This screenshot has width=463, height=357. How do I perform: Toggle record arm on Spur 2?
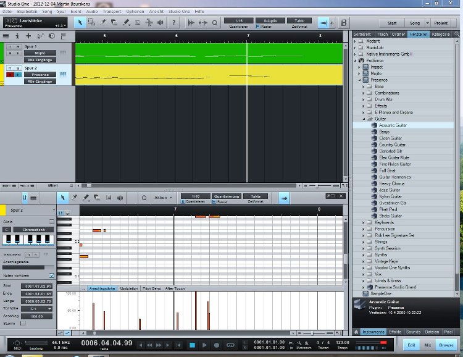(10, 75)
